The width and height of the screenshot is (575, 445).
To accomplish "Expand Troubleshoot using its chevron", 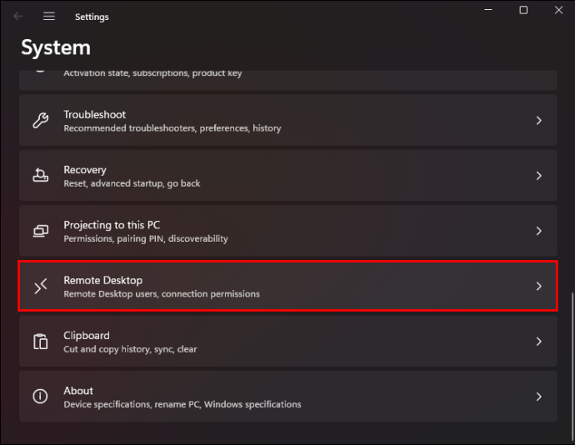I will 538,120.
